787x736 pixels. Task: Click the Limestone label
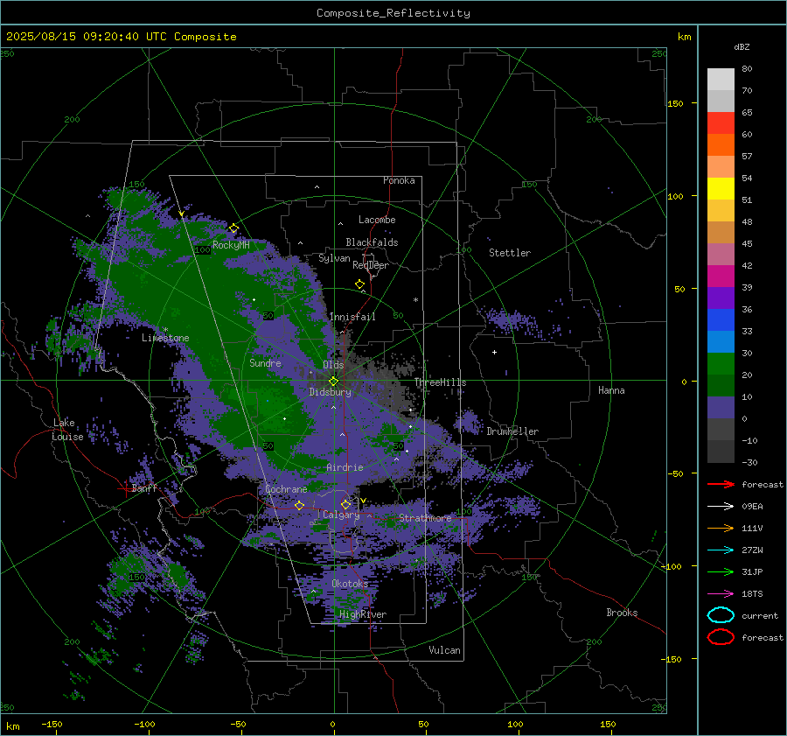[x=165, y=338]
